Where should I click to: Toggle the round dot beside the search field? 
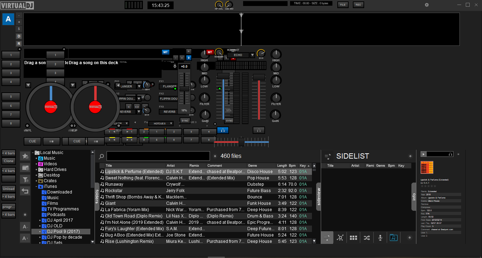[x=215, y=156]
